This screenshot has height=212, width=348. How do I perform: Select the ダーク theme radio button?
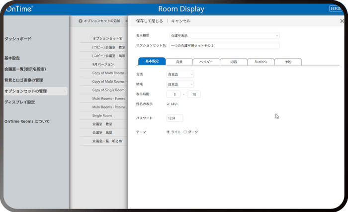coord(185,132)
